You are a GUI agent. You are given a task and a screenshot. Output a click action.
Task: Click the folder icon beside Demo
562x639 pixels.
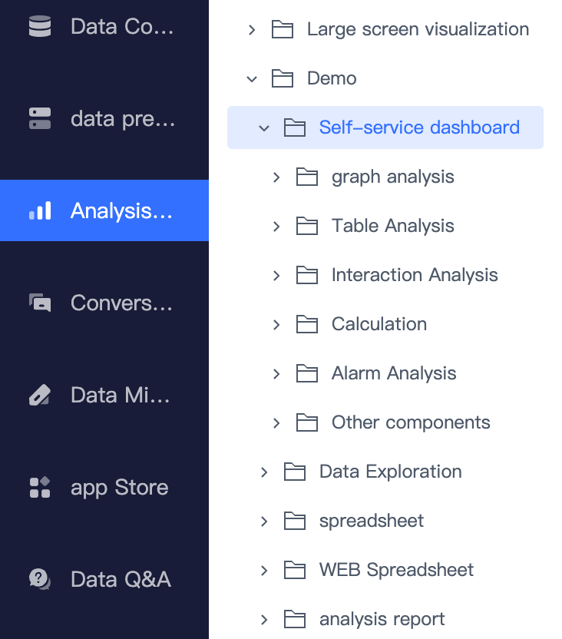(283, 78)
